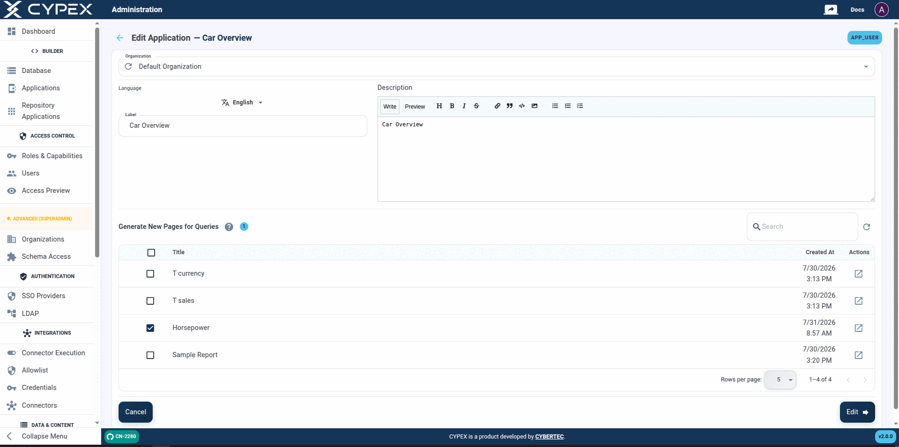The height and width of the screenshot is (447, 899).
Task: Expand the Organization dropdown
Action: 866,66
